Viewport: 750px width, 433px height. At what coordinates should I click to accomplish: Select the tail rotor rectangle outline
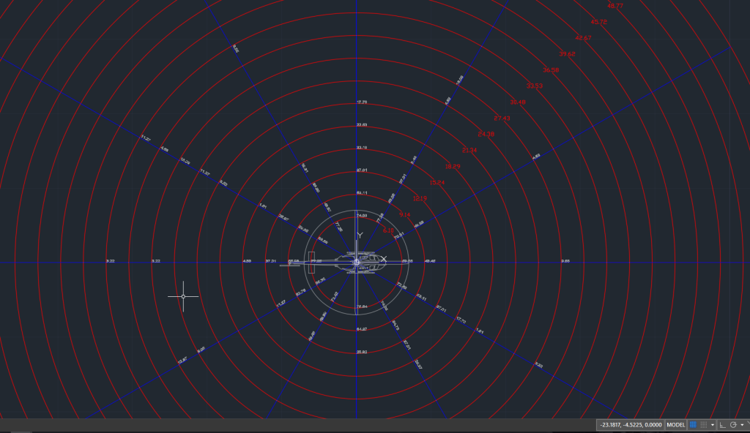pos(311,263)
